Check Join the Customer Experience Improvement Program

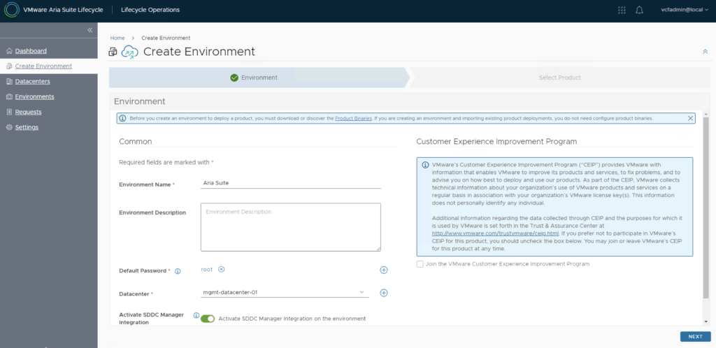pyautogui.click(x=420, y=264)
